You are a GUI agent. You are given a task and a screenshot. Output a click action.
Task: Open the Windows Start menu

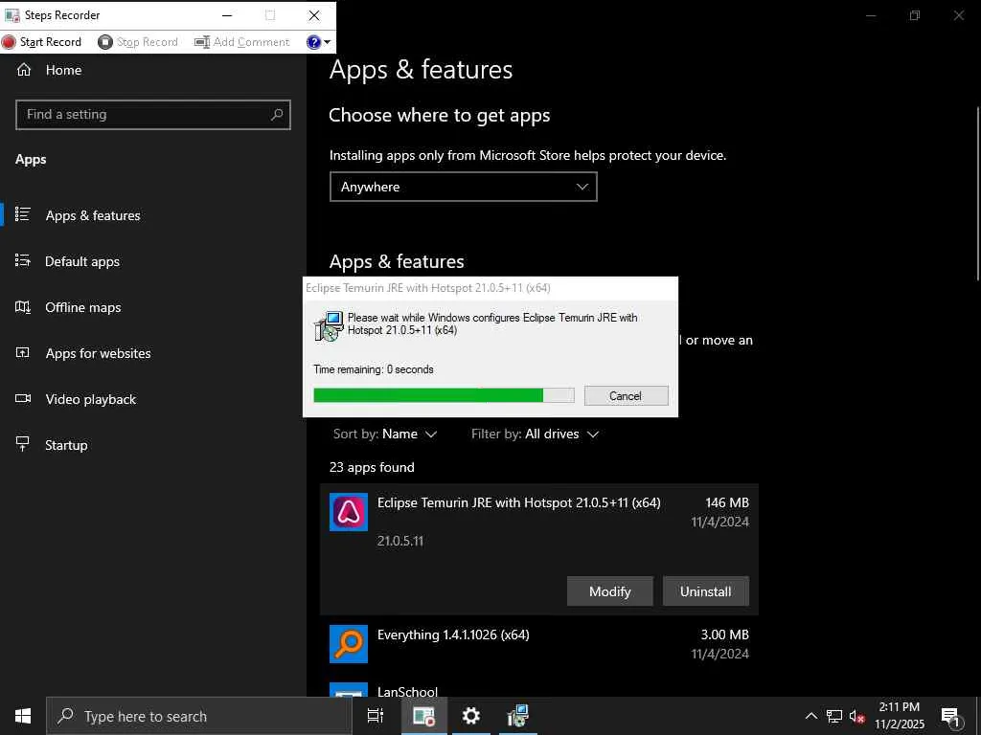[x=23, y=716]
